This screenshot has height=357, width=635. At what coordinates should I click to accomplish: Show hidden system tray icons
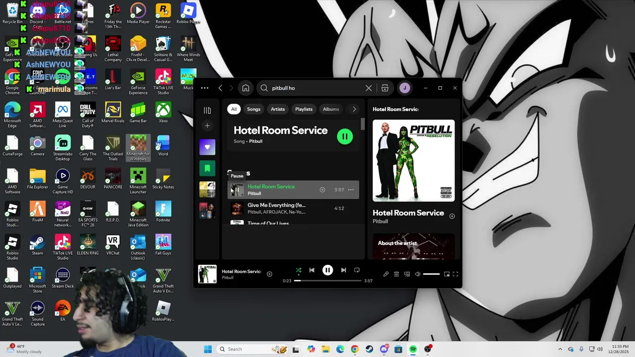[560, 349]
